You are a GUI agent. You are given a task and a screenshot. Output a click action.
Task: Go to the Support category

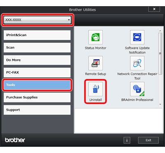(x=37, y=110)
